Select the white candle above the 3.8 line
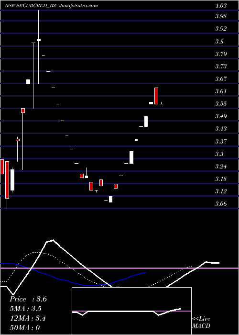Viewport: 239px width, 335px height. pyautogui.click(x=39, y=40)
